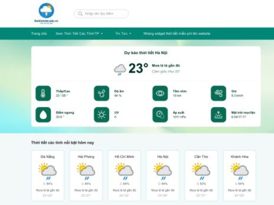Click the Độ ẩm humidity droplets icon

[x=101, y=93]
